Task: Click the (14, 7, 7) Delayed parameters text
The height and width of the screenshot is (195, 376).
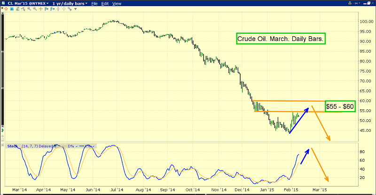Action: pos(37,146)
